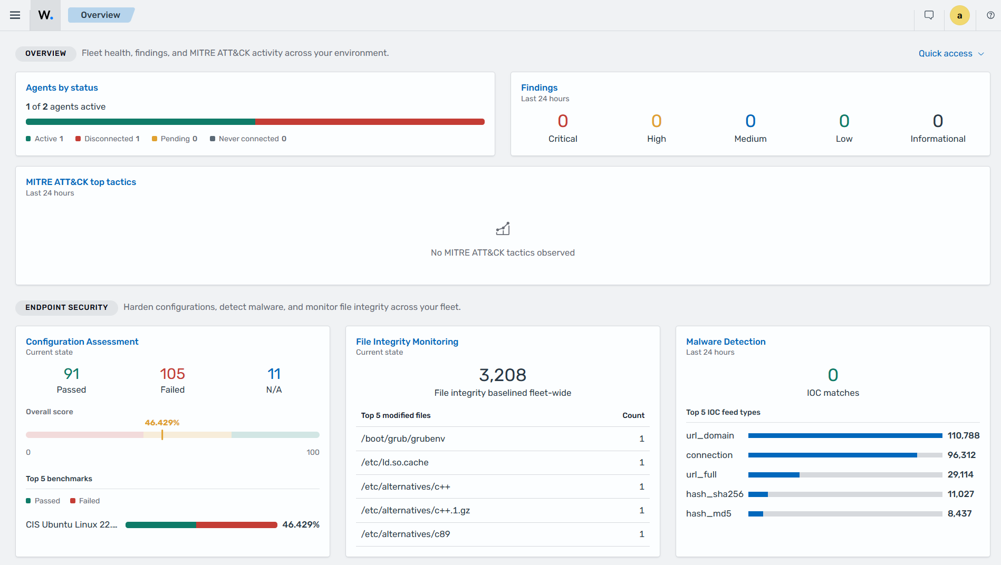Screen dimensions: 1001x565
Task: Click the 3,208 file integrity total
Action: tap(503, 375)
